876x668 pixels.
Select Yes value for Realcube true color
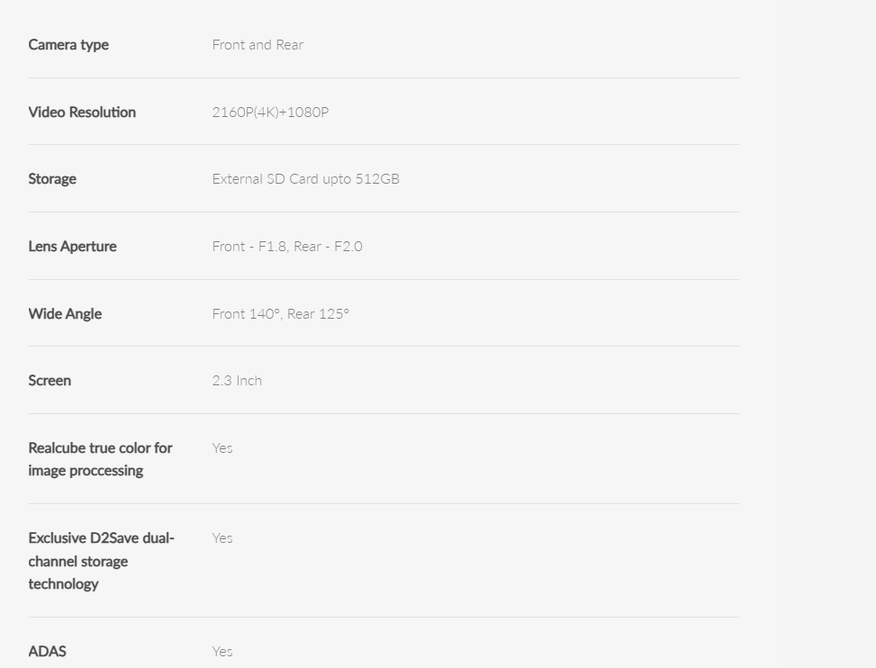[x=222, y=448]
